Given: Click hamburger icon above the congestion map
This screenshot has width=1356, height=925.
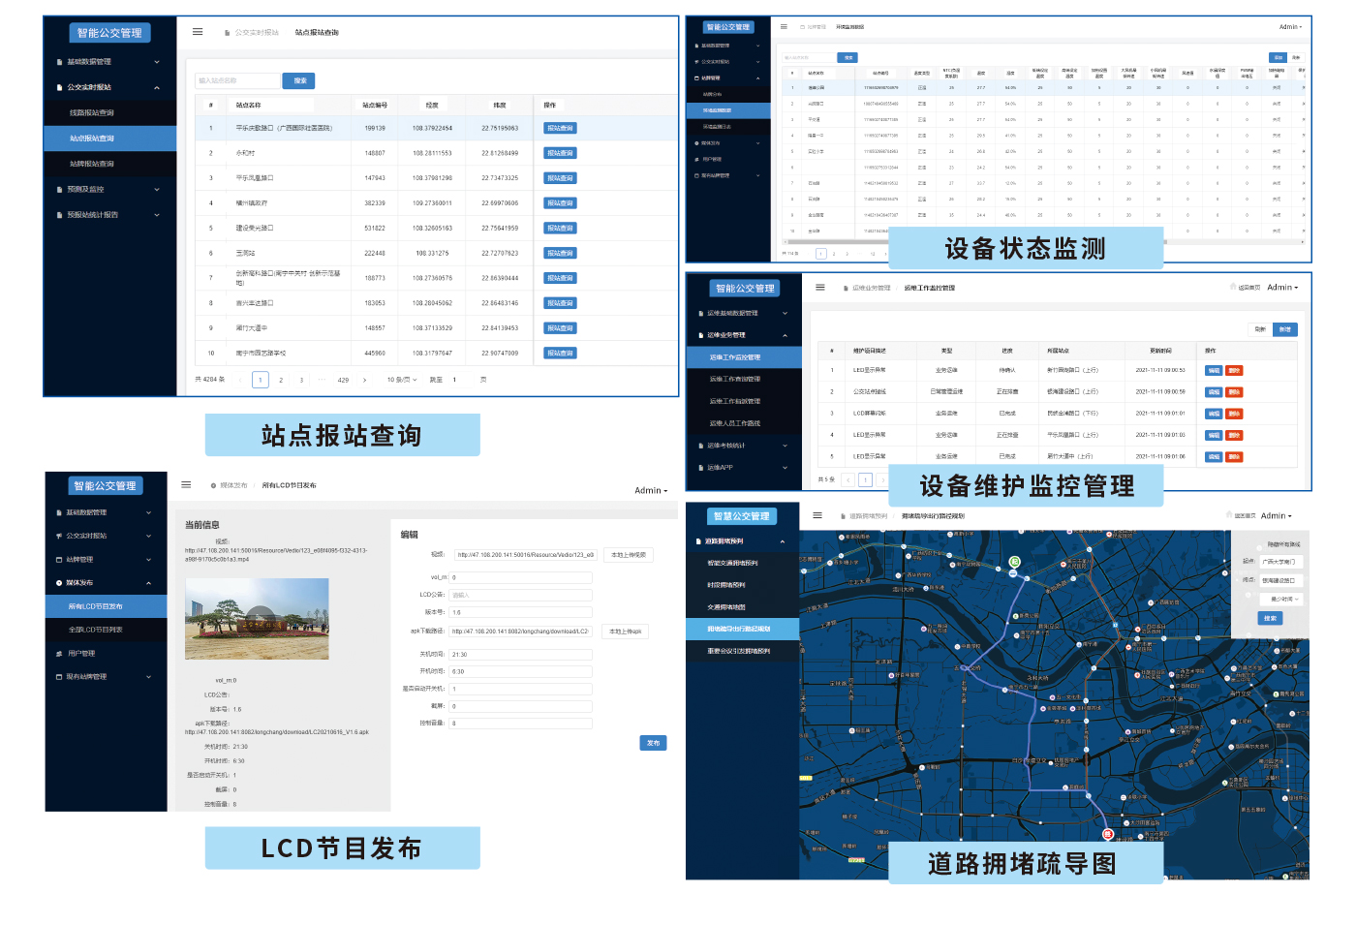Looking at the screenshot, I should 817,515.
